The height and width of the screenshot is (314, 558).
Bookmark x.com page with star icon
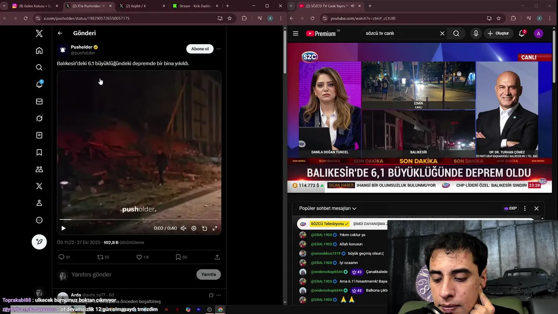(230, 18)
